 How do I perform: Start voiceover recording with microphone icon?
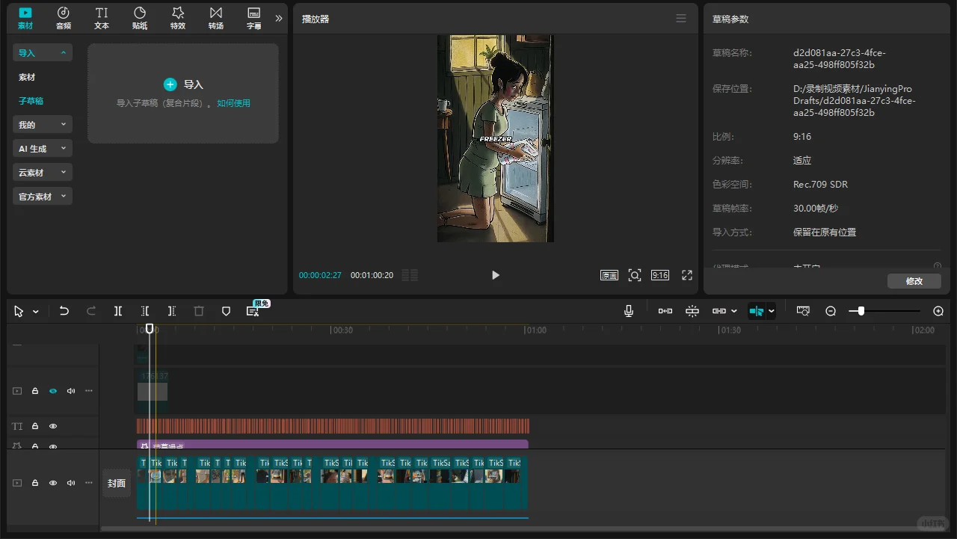(629, 311)
